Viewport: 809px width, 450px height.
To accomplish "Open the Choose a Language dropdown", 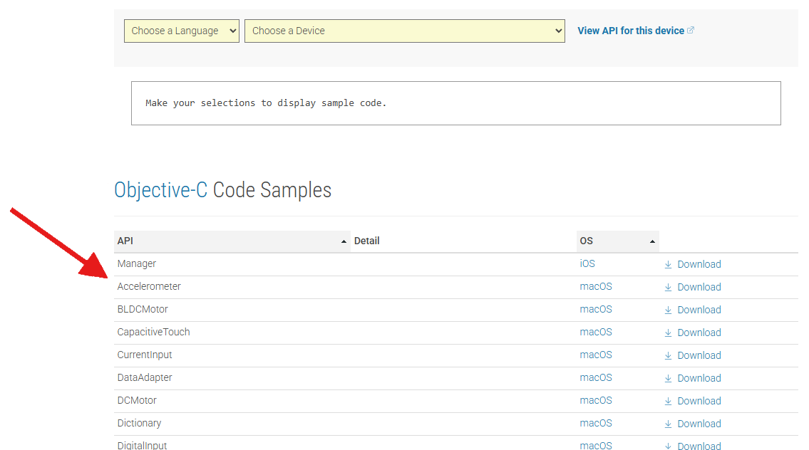I will point(181,31).
